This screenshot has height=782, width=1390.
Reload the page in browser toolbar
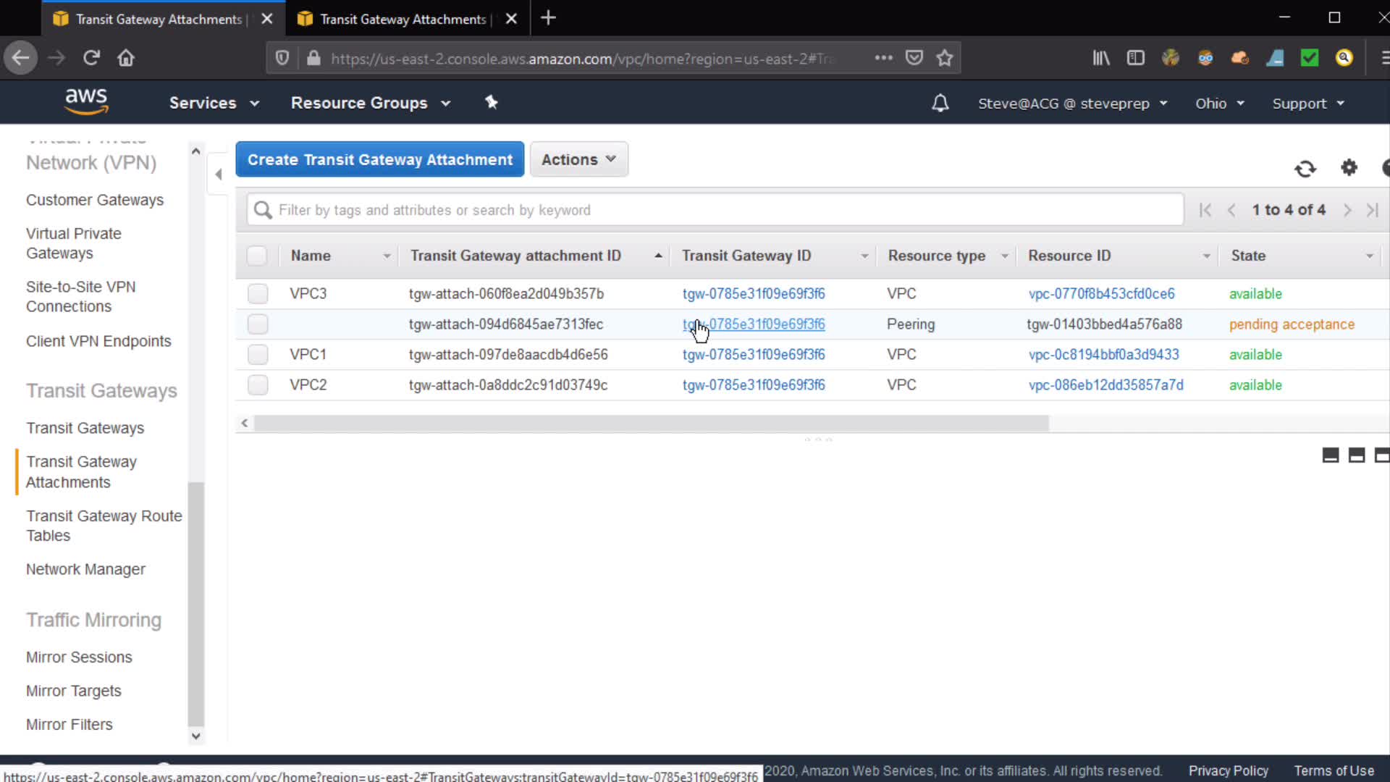91,58
